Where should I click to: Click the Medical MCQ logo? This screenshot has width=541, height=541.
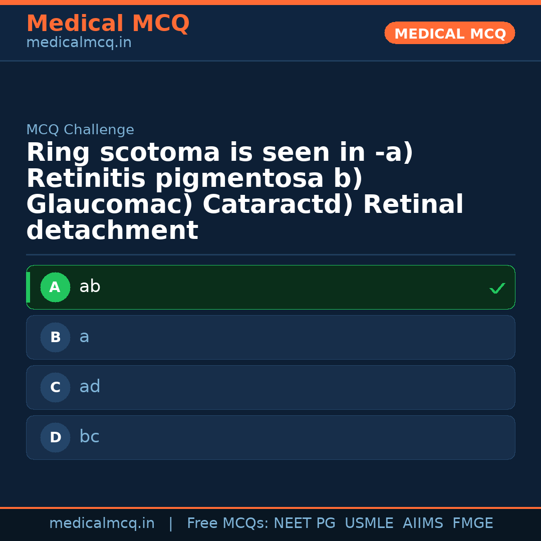[108, 24]
